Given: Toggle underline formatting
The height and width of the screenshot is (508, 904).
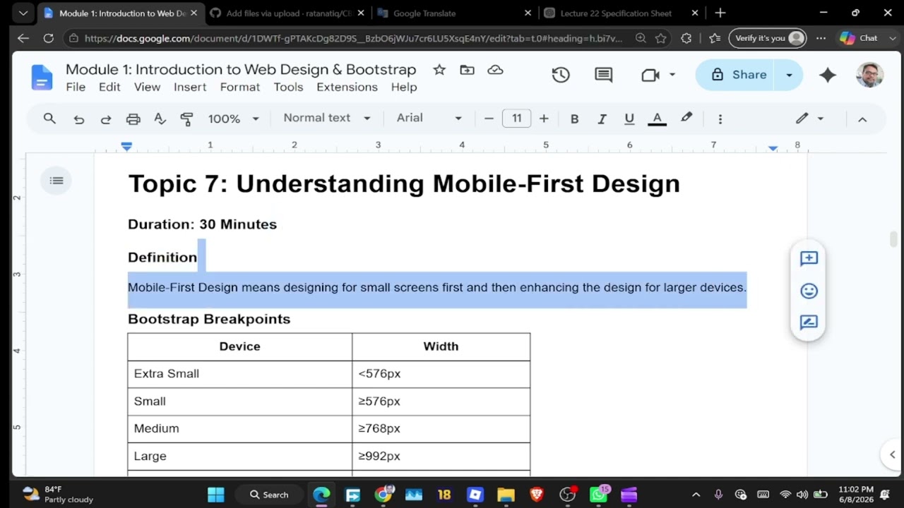Looking at the screenshot, I should click(629, 119).
